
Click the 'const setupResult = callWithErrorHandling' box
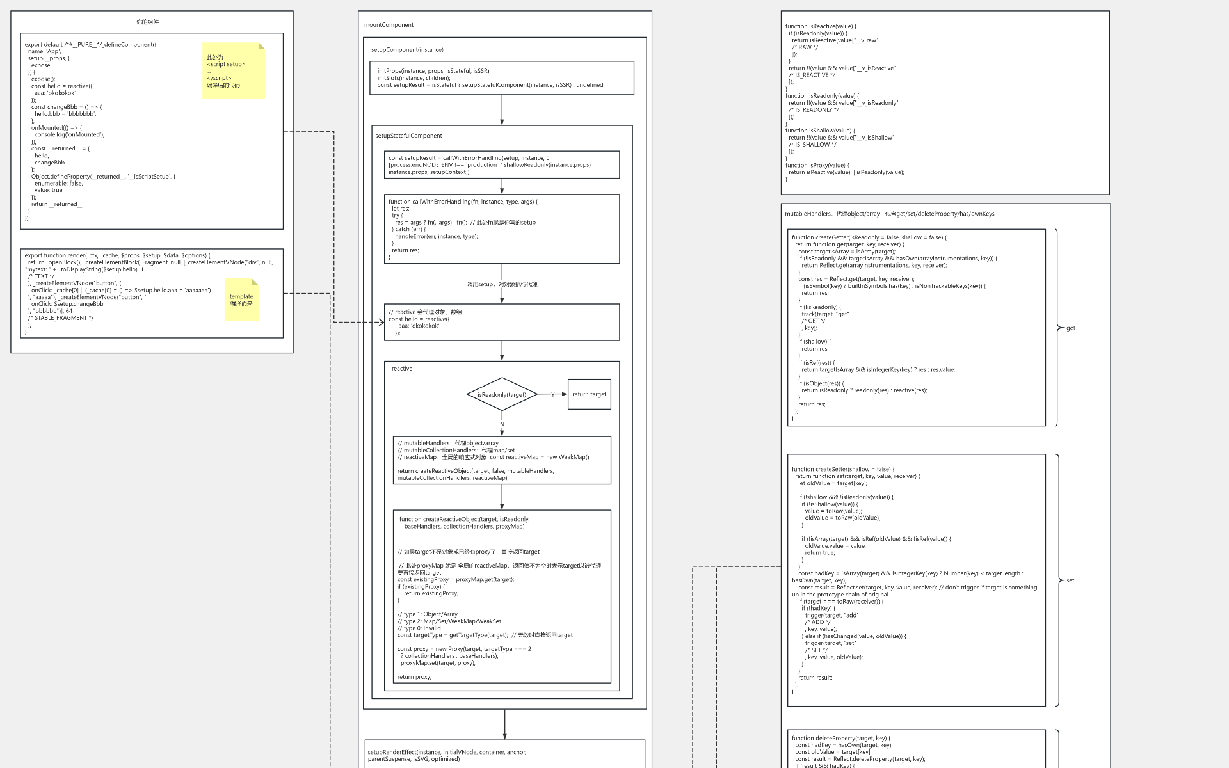point(502,164)
